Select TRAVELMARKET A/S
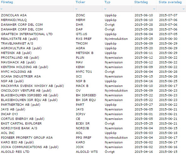186x155 pixels. tap(17, 43)
